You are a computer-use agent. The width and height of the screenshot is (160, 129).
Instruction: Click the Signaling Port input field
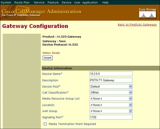(x=111, y=117)
